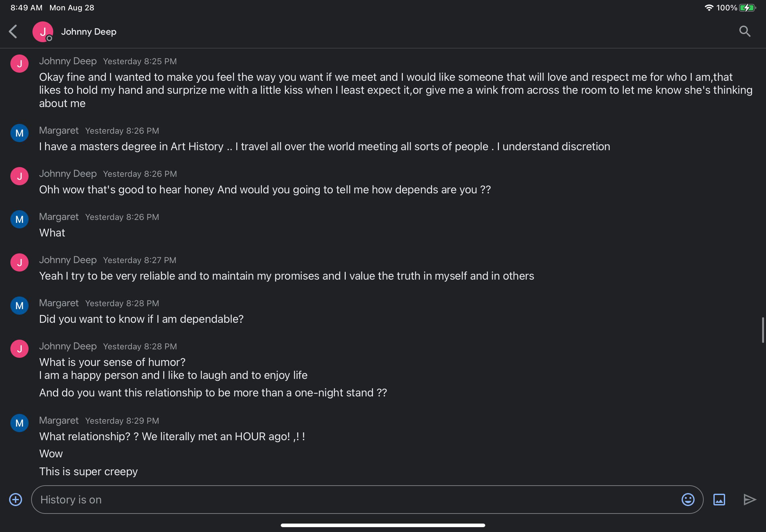The width and height of the screenshot is (766, 532).
Task: Tap the battery indicator in the status bar
Action: tap(747, 7)
